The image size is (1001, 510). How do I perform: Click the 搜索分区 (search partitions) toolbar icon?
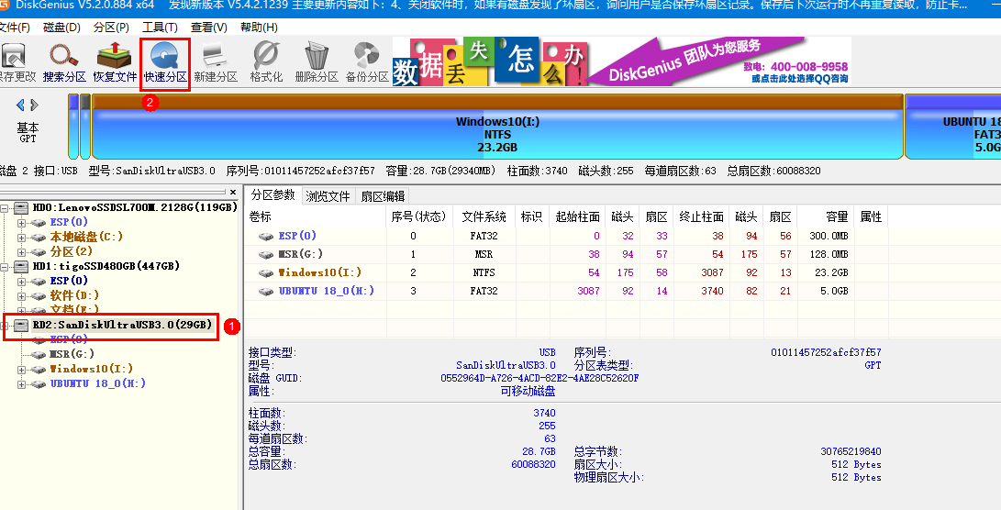64,61
